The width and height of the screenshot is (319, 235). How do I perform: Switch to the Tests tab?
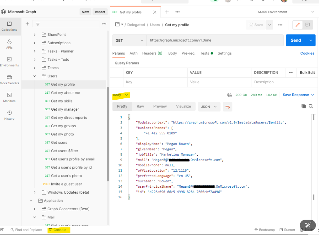click(x=206, y=53)
